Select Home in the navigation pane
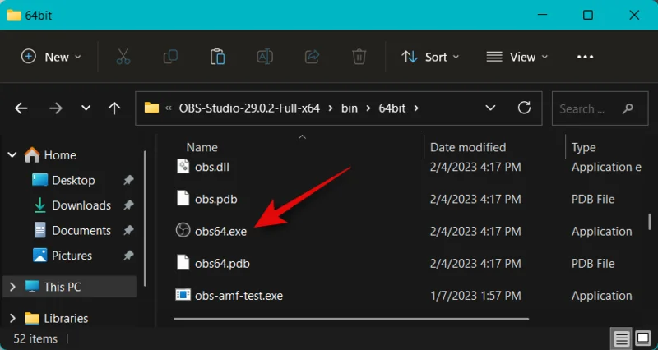Screen dimensions: 658x350 point(60,155)
